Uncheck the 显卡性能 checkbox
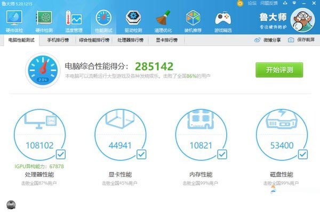The image size is (320, 212). tap(141, 154)
